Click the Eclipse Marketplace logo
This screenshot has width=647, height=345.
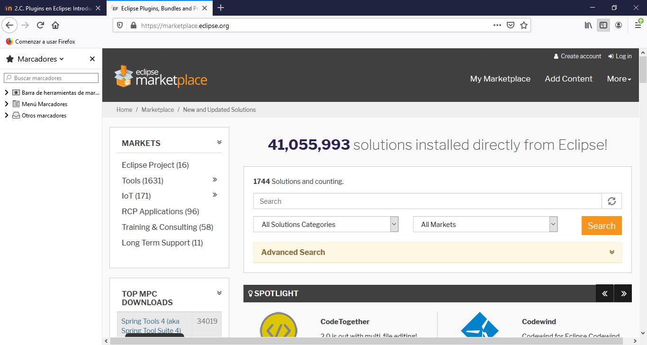coord(161,76)
